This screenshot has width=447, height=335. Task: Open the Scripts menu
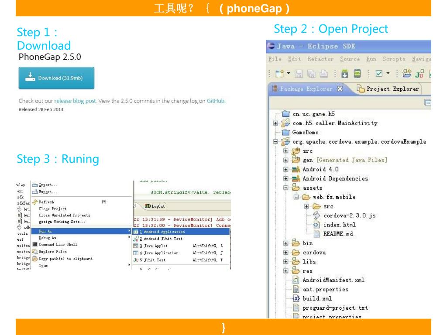[394, 59]
